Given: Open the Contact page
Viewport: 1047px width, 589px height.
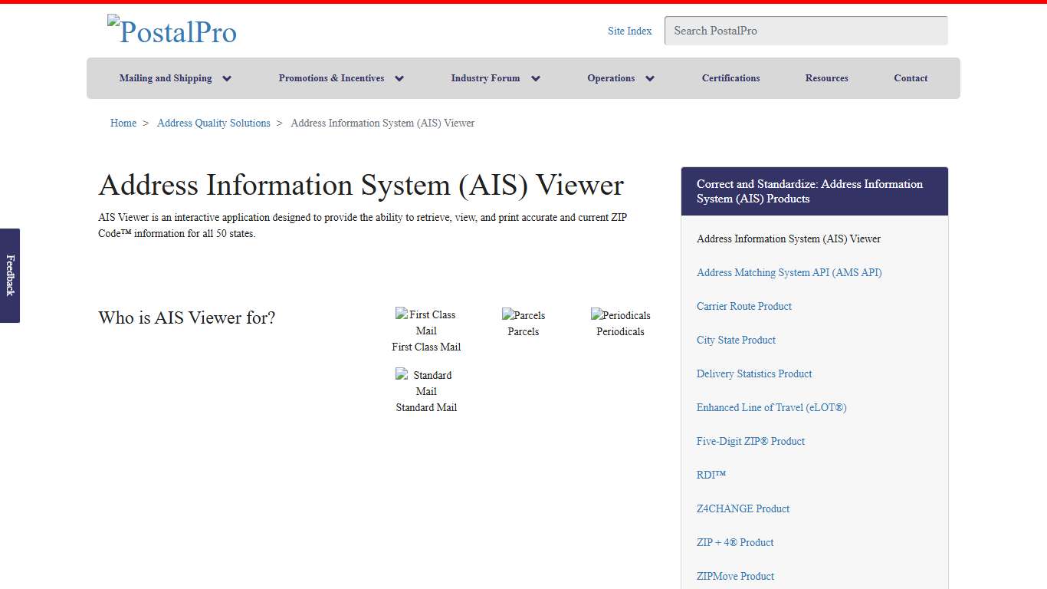Looking at the screenshot, I should tap(911, 77).
